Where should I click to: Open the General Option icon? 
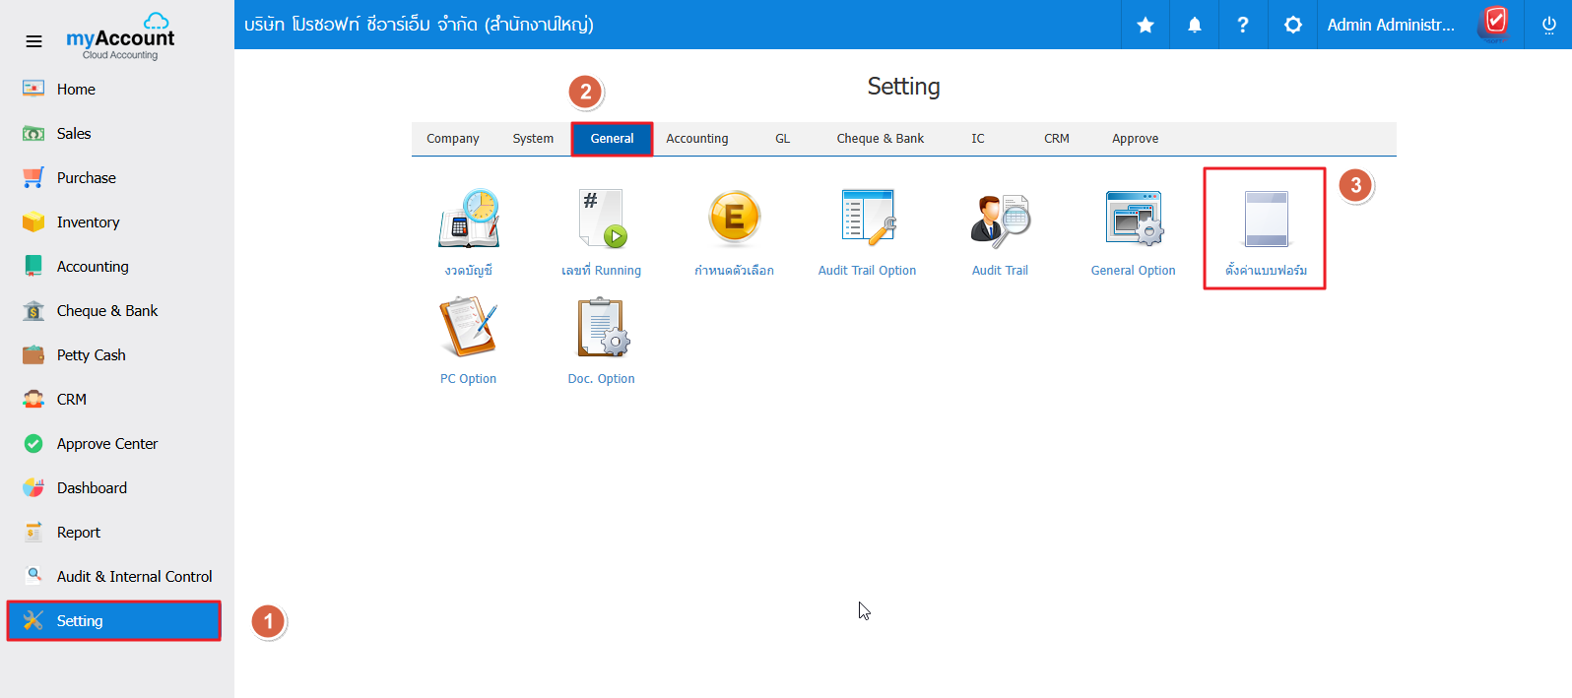pyautogui.click(x=1133, y=219)
